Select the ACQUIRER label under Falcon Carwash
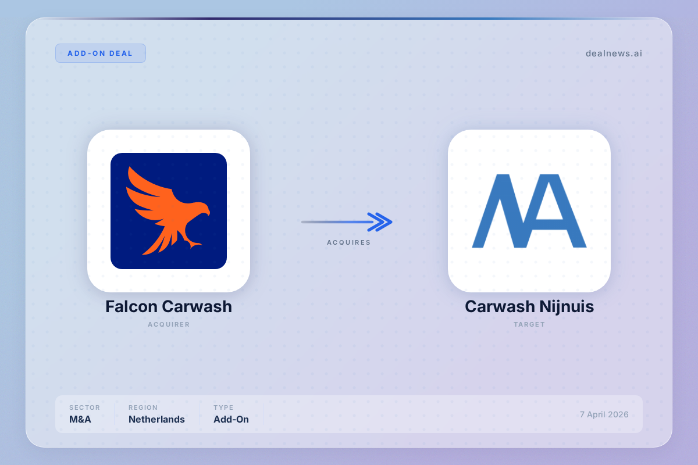698x465 pixels. (169, 324)
